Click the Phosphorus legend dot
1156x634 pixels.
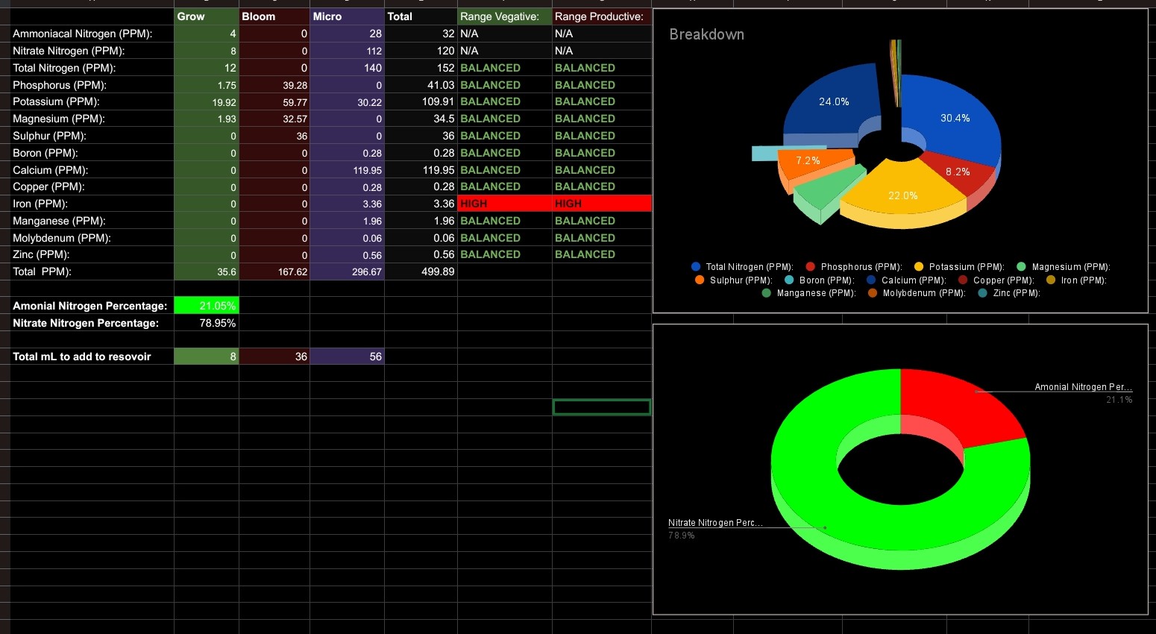[x=811, y=267]
